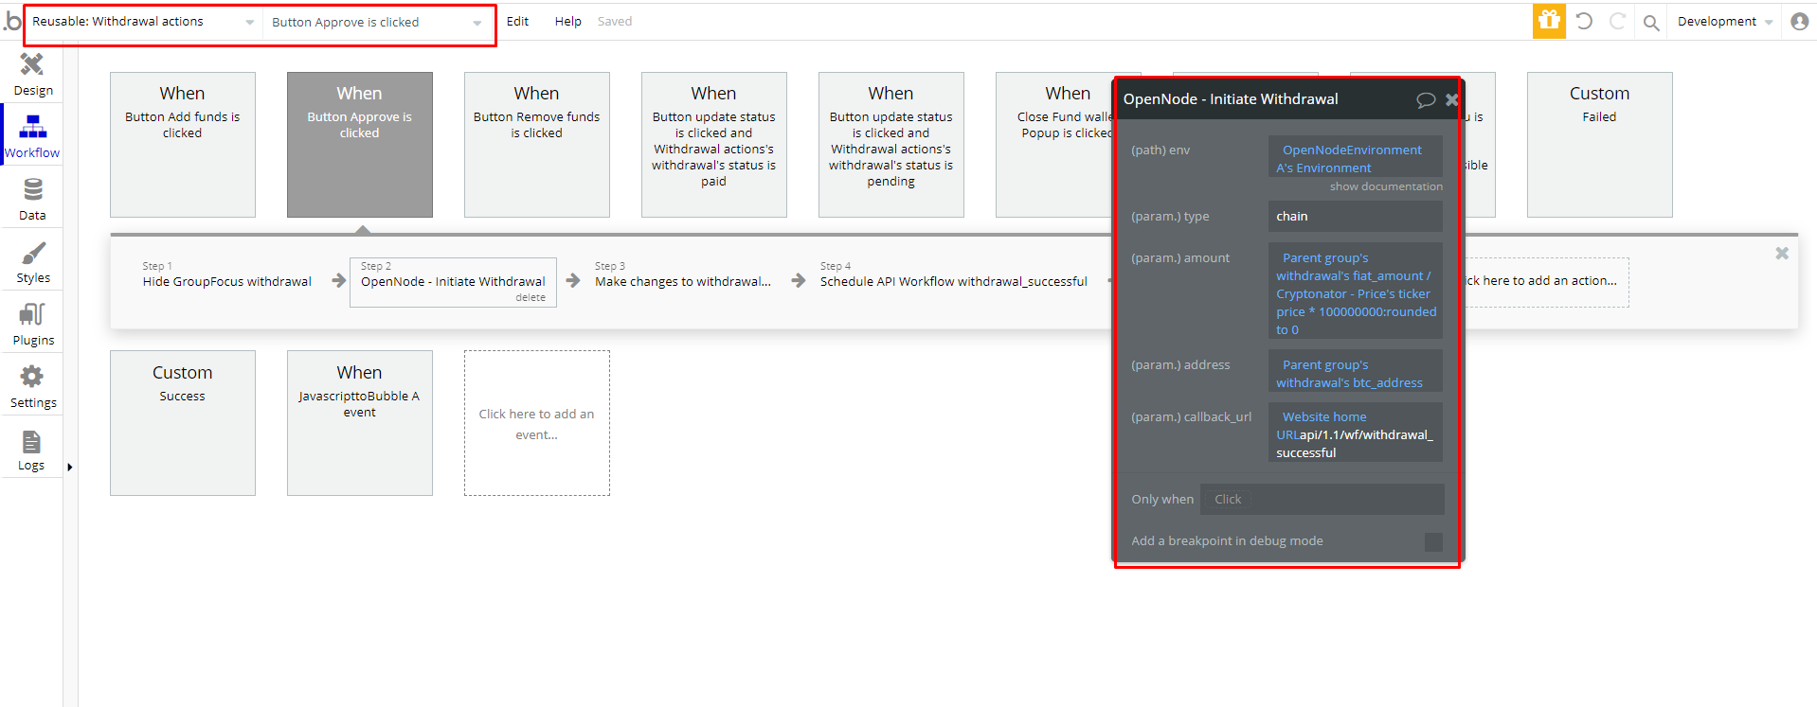Open the Plugins tab in sidebar
Screen dimensions: 1817x707
[x=32, y=324]
